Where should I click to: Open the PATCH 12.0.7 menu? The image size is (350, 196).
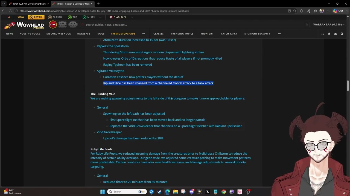pyautogui.click(x=229, y=34)
